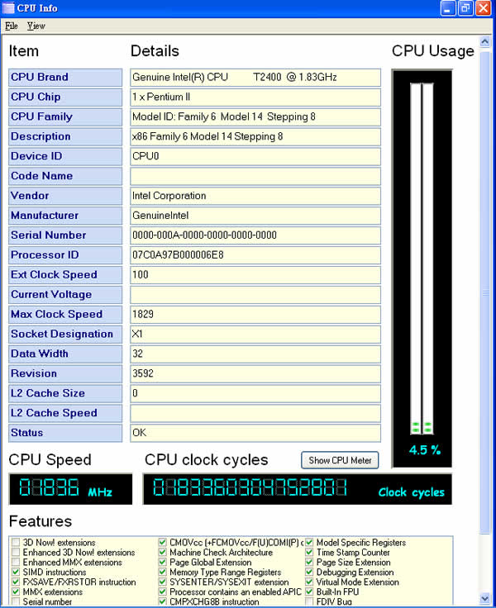Toggle Model Specific Registers checkbox
This screenshot has height=608, width=496.
[x=309, y=542]
